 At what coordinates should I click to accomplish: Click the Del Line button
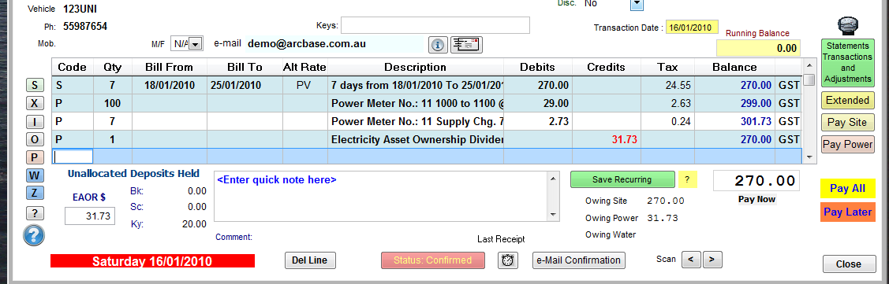point(310,260)
